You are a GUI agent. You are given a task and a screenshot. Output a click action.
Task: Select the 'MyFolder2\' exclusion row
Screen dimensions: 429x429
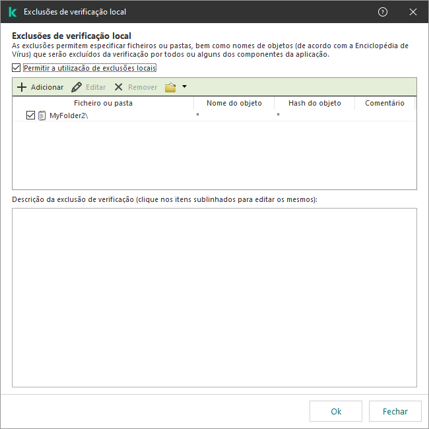pyautogui.click(x=214, y=115)
